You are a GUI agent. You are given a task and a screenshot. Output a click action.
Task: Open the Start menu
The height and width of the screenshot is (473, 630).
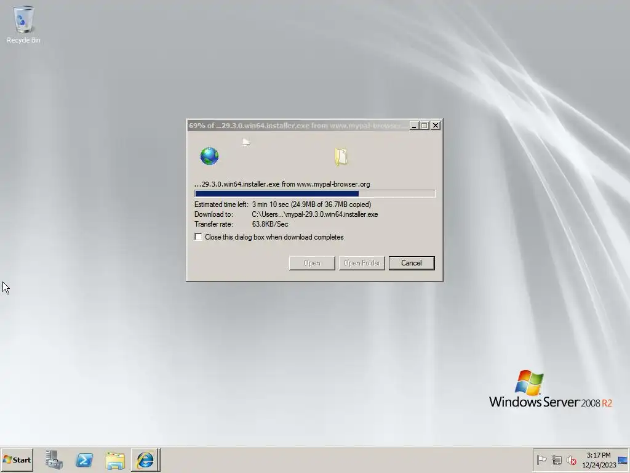point(17,459)
